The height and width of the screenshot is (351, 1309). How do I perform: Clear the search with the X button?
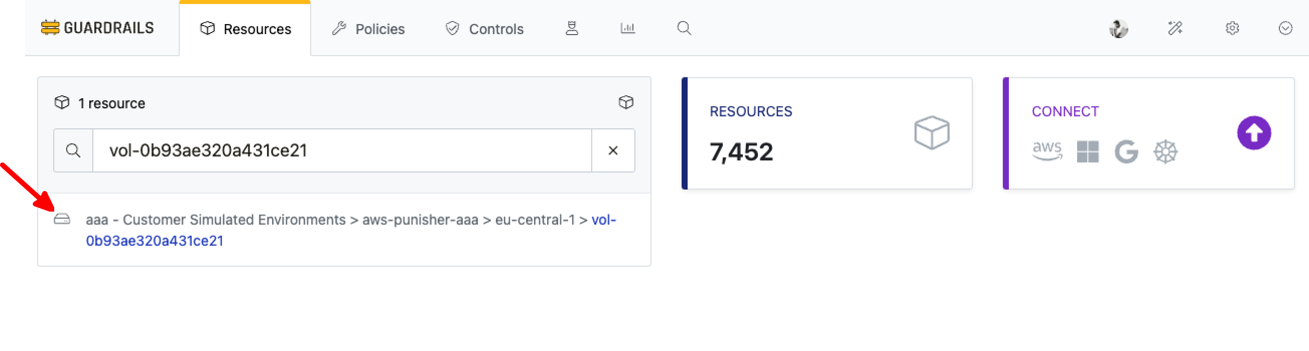tap(613, 150)
